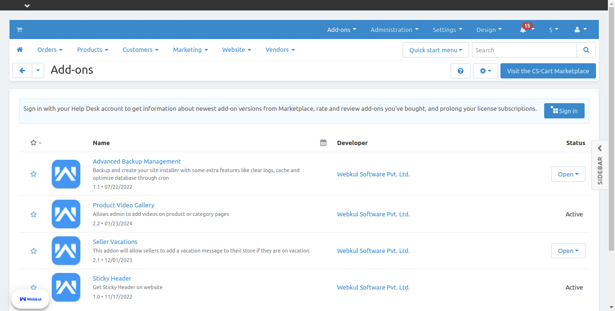Open status dropdown for Advanced Backup Management
Viewport: 615px width, 311px height.
pyautogui.click(x=568, y=174)
